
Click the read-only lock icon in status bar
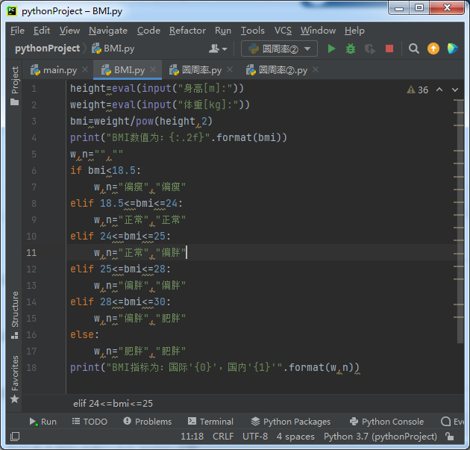pyautogui.click(x=449, y=437)
